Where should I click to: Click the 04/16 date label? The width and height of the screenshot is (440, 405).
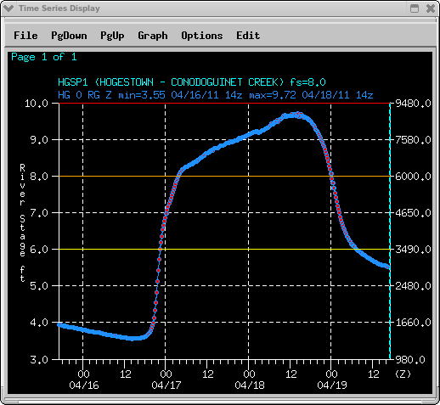[84, 385]
